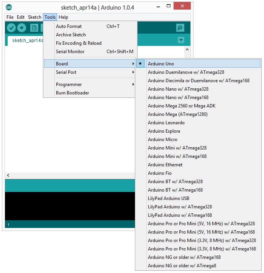This screenshot has width=264, height=273.
Task: Select Arduino Esplora board
Action: click(198, 131)
